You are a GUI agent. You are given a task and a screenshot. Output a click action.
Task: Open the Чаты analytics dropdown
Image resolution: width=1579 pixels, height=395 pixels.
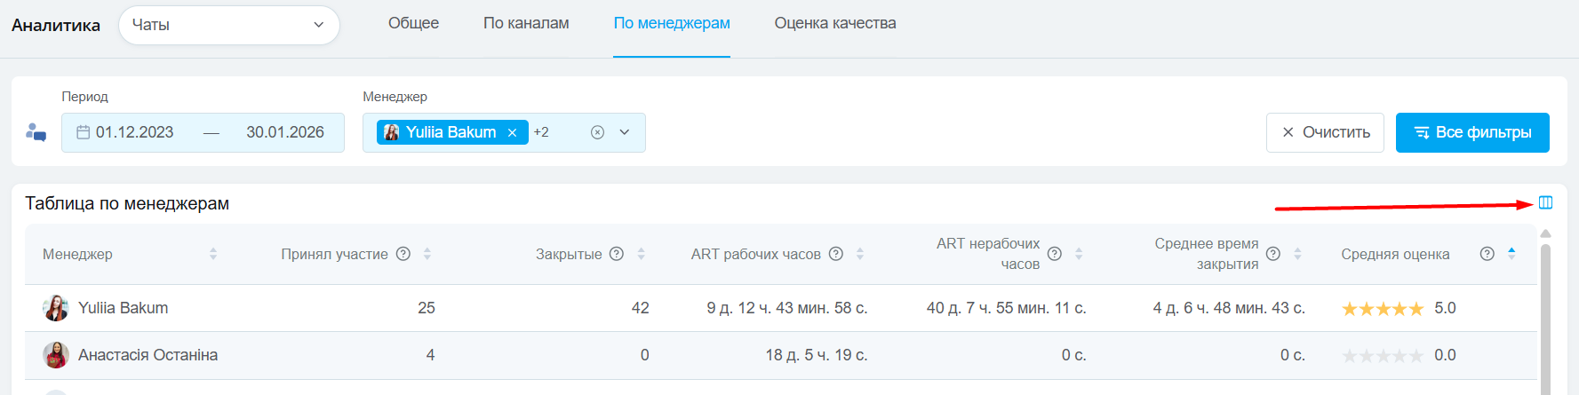click(229, 25)
